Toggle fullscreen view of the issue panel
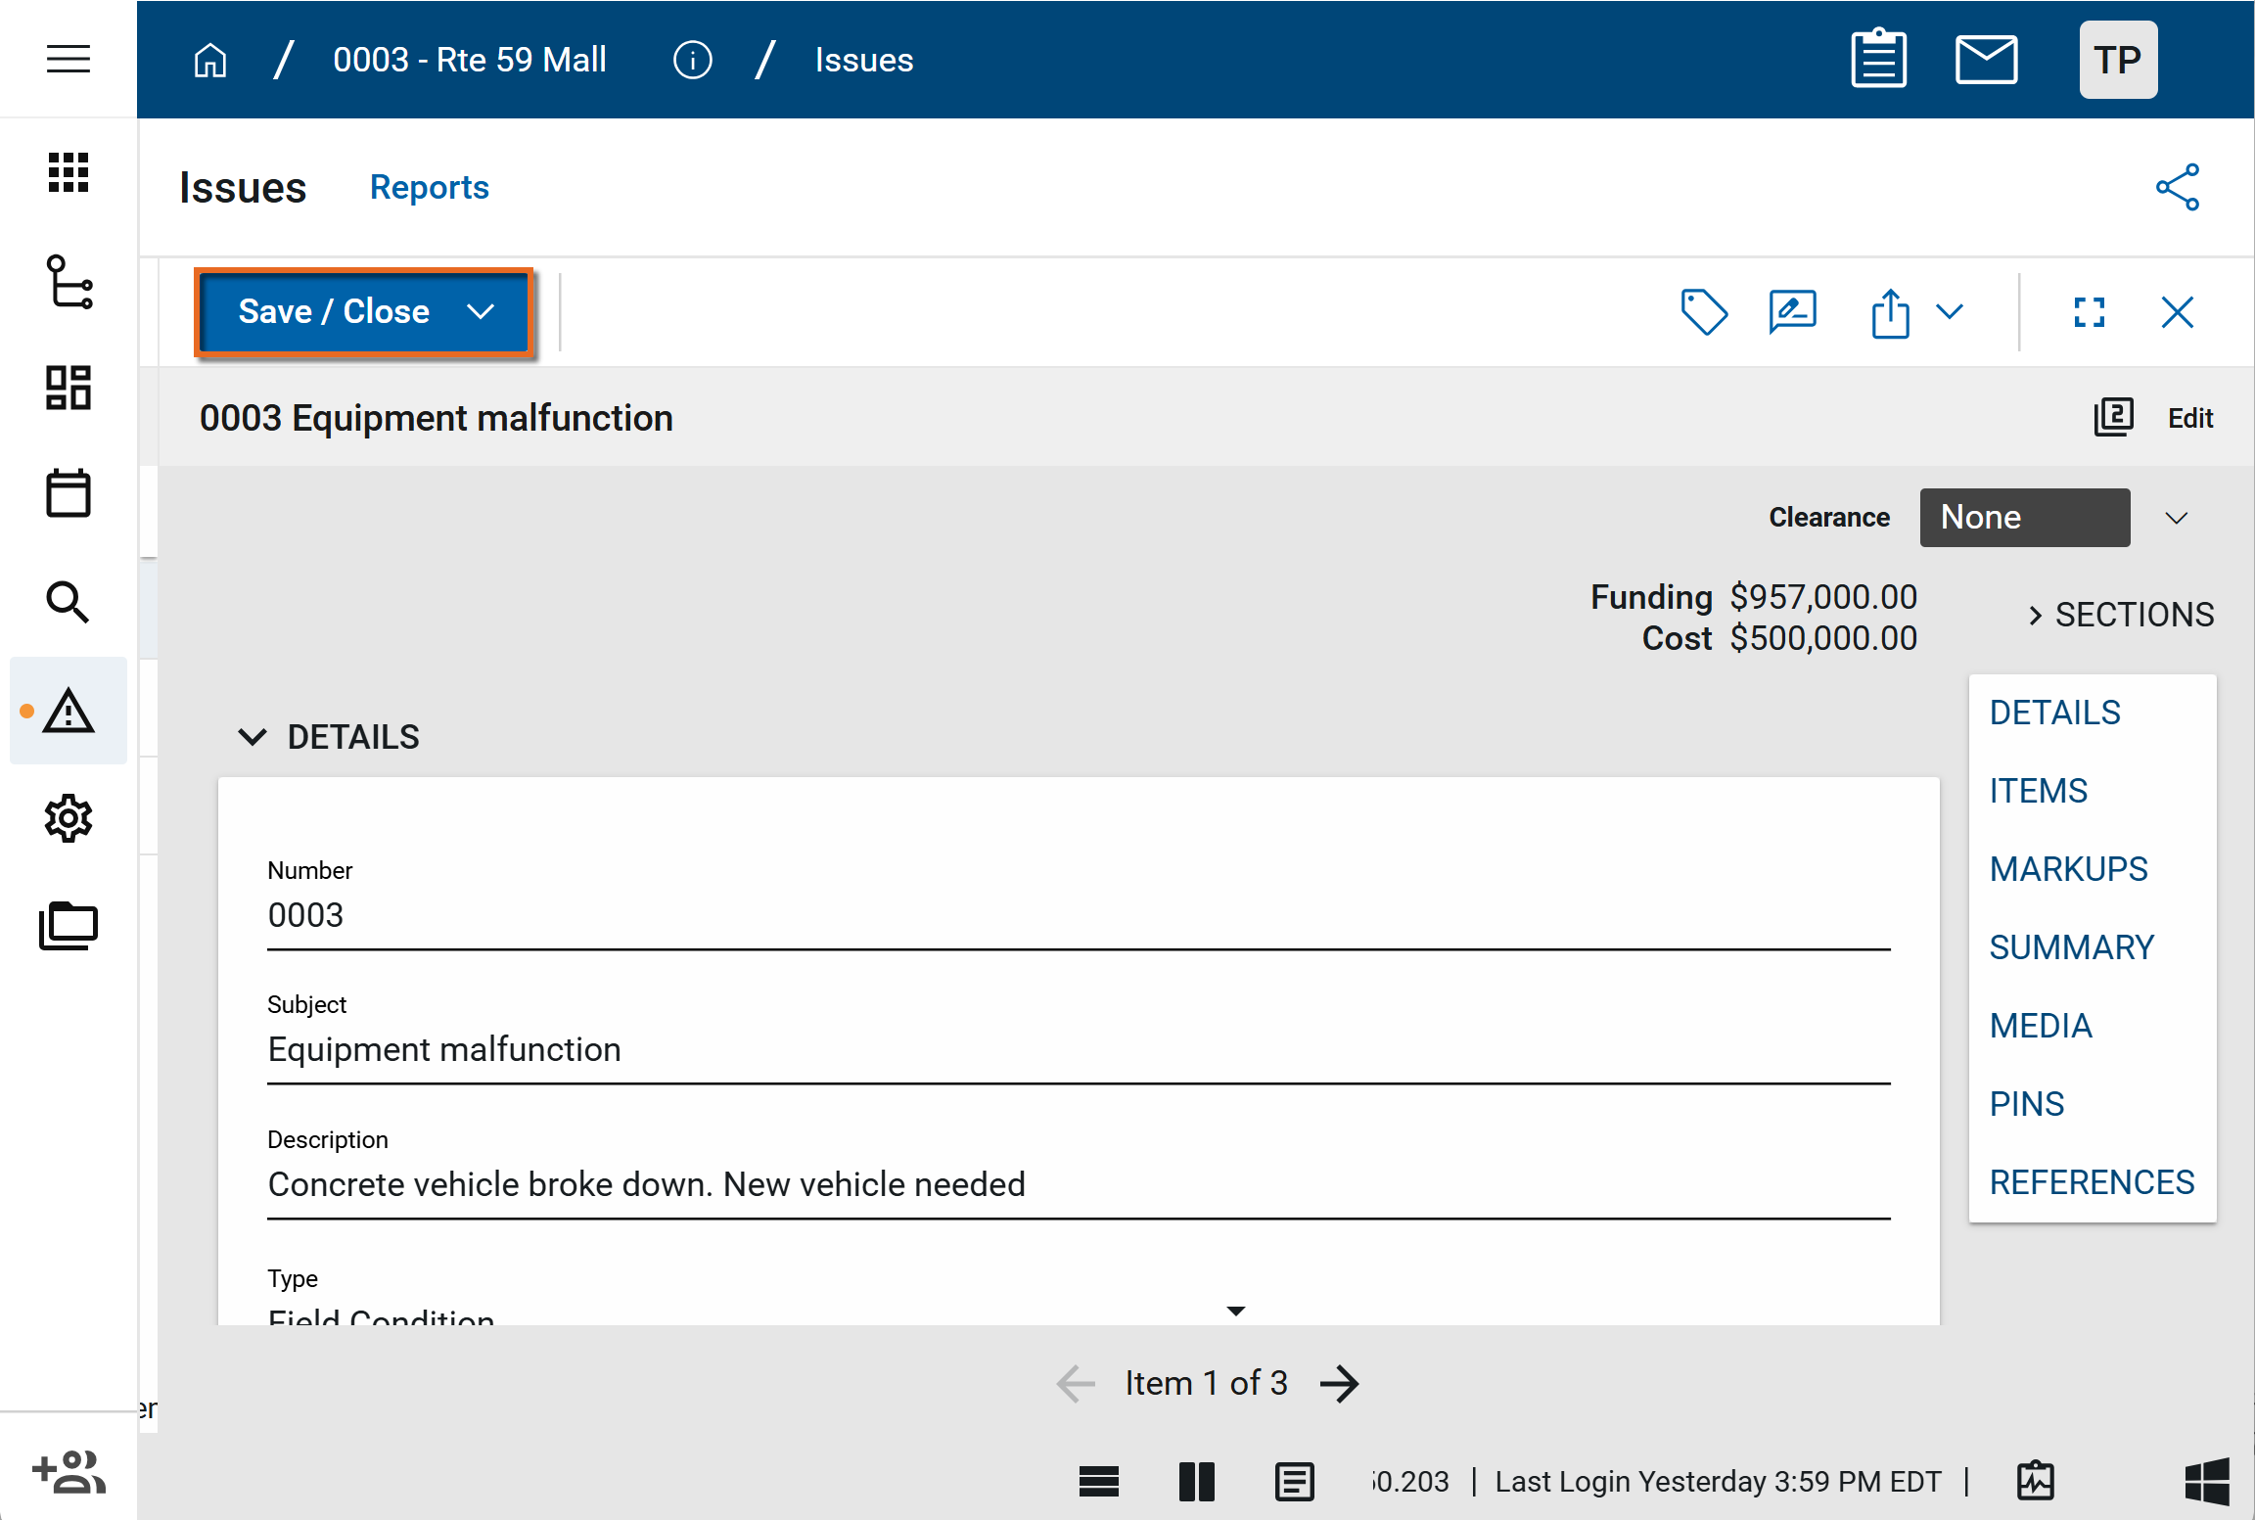This screenshot has width=2255, height=1520. tap(2089, 312)
